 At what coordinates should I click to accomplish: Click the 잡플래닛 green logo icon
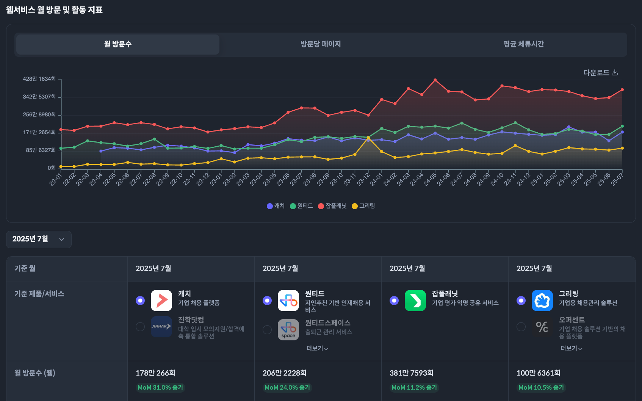click(415, 301)
